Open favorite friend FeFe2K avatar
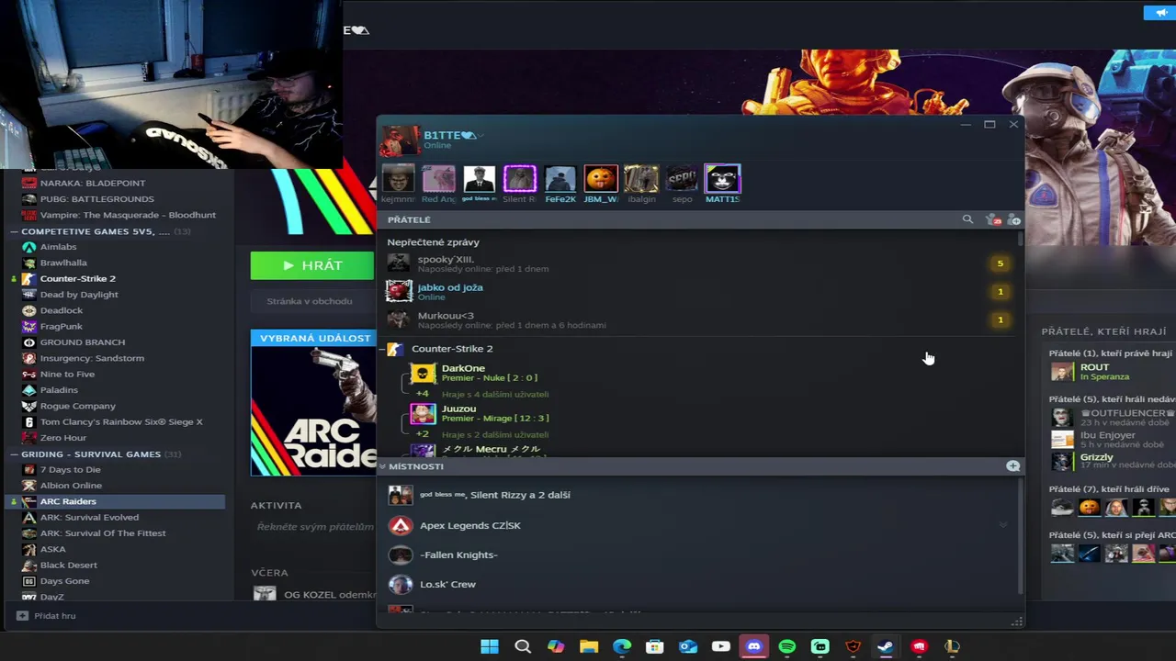 click(x=560, y=179)
